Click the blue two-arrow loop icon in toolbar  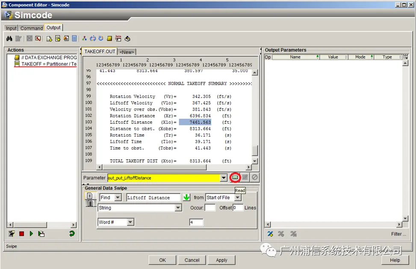93,39
